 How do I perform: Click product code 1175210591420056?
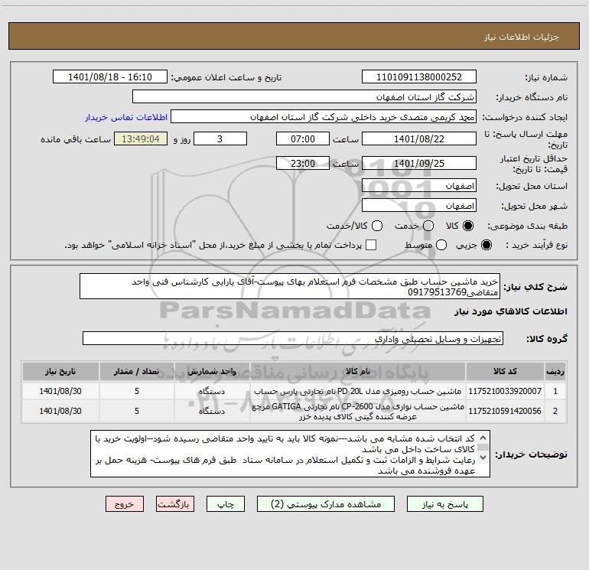click(x=505, y=411)
